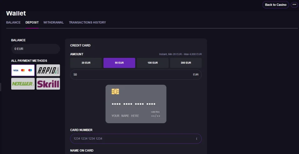Open the three-dots more menu

tap(294, 5)
